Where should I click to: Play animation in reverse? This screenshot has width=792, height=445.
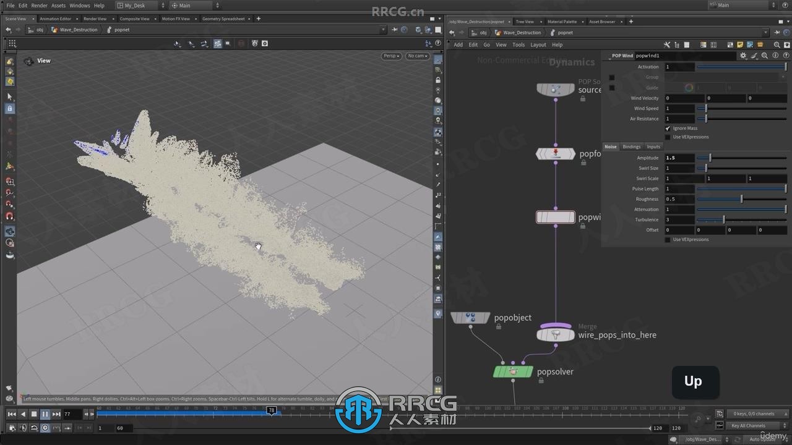pyautogui.click(x=23, y=414)
